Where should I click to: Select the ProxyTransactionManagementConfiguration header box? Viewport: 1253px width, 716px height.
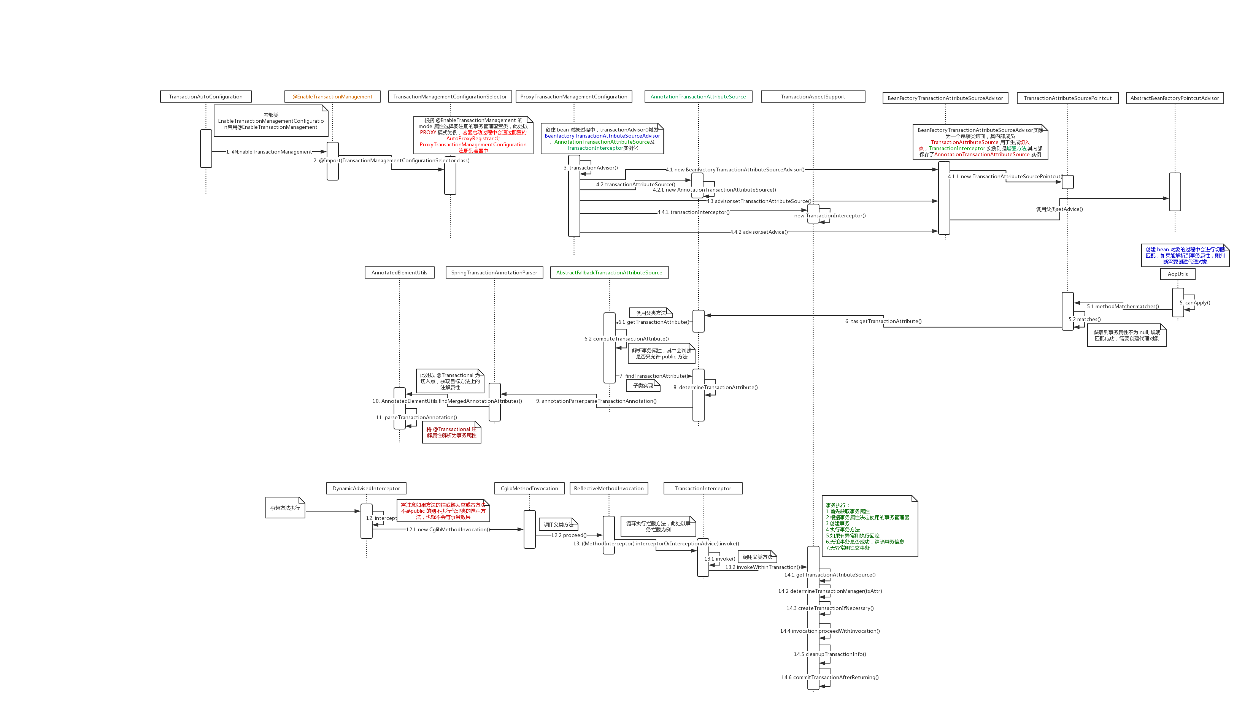pos(573,97)
